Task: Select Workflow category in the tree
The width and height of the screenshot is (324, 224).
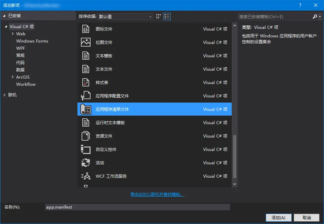Action: point(26,84)
